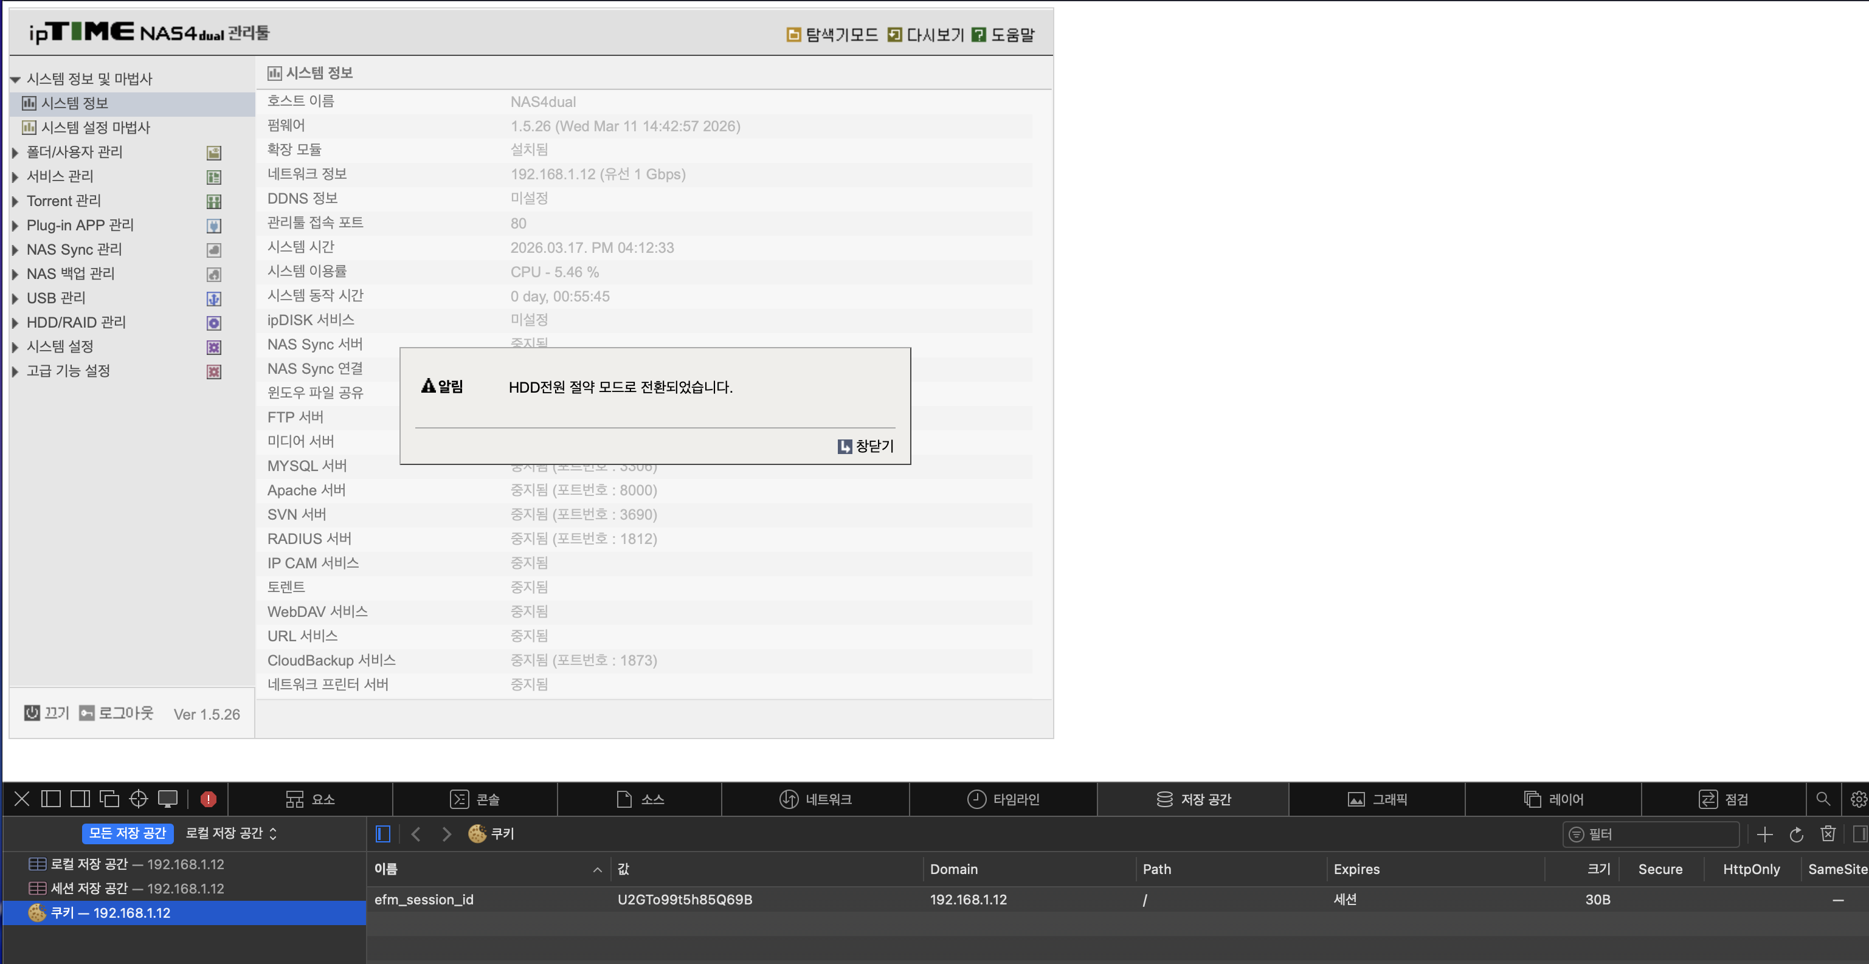Image resolution: width=1869 pixels, height=964 pixels.
Task: Close the alert with 창닫기
Action: click(x=866, y=446)
